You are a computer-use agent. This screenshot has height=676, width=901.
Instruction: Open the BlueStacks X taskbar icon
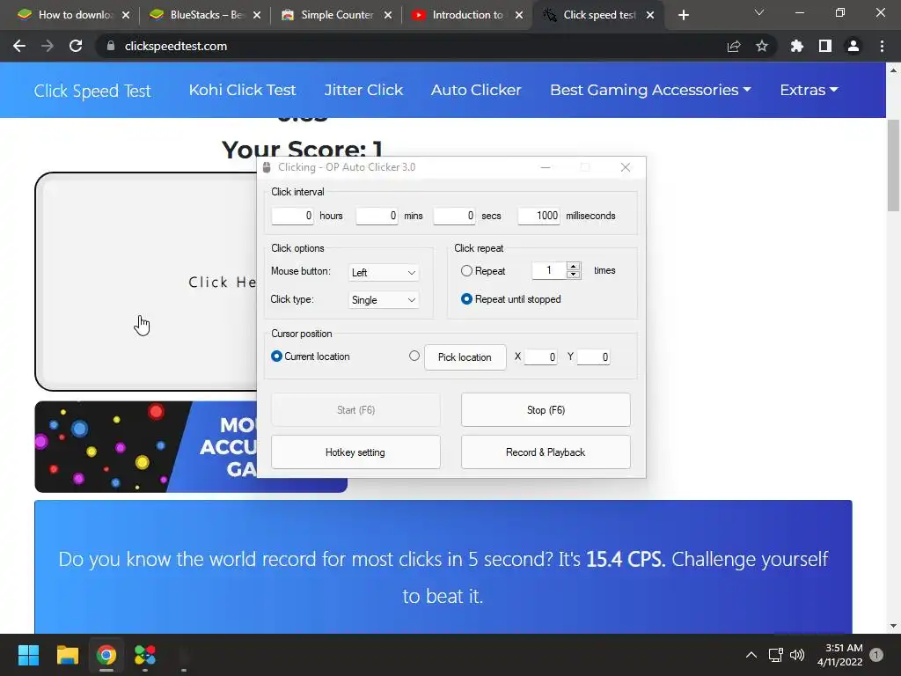pyautogui.click(x=145, y=655)
